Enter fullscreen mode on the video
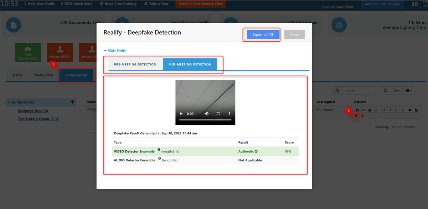Screen dimensions: 428x209 click(x=218, y=114)
